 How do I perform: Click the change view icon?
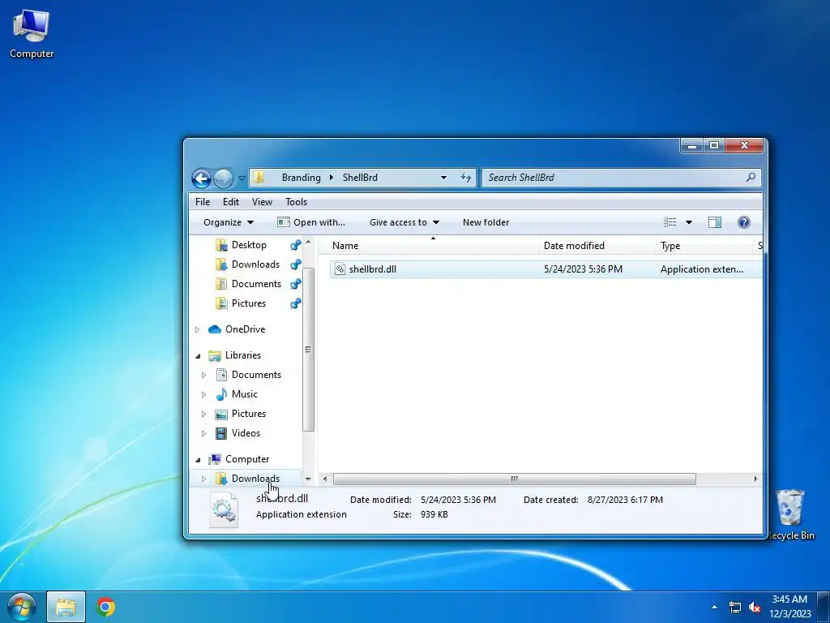(670, 222)
